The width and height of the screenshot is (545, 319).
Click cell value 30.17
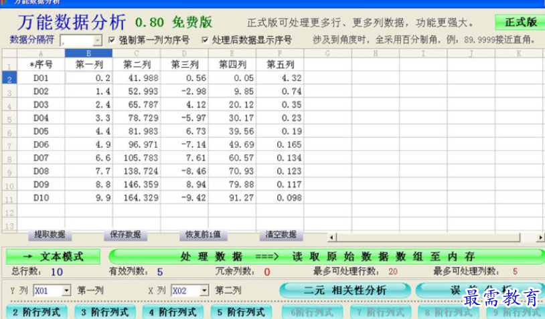pos(232,118)
